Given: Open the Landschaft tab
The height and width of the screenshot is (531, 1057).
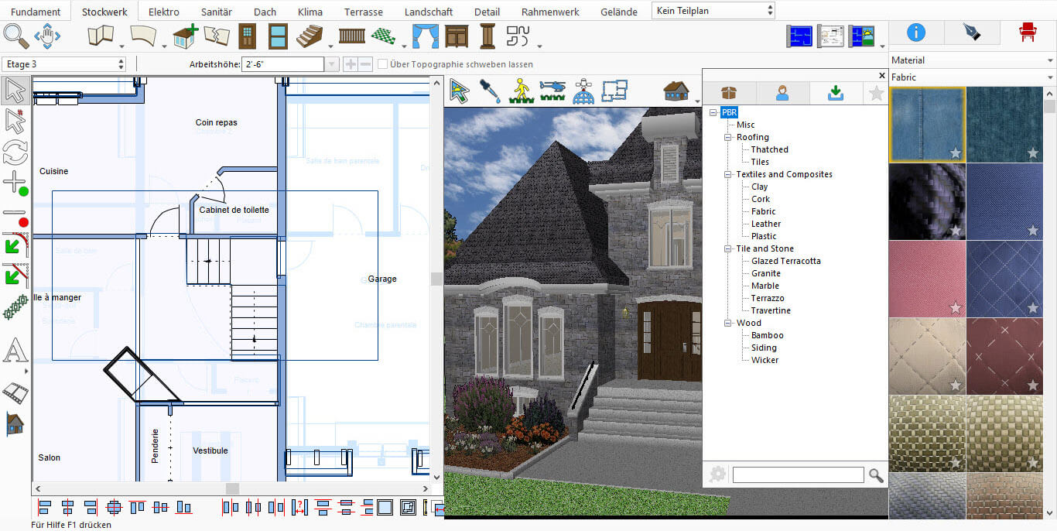Looking at the screenshot, I should click(429, 12).
